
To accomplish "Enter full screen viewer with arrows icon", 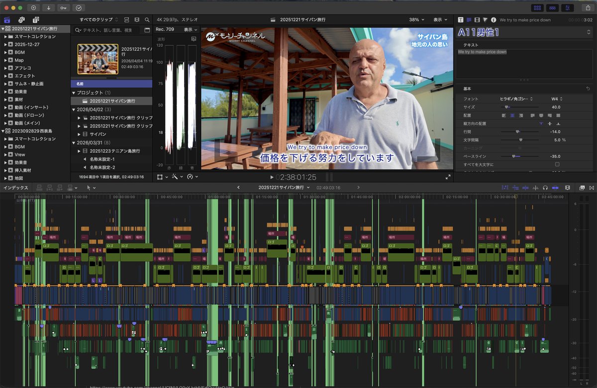I will click(x=448, y=177).
